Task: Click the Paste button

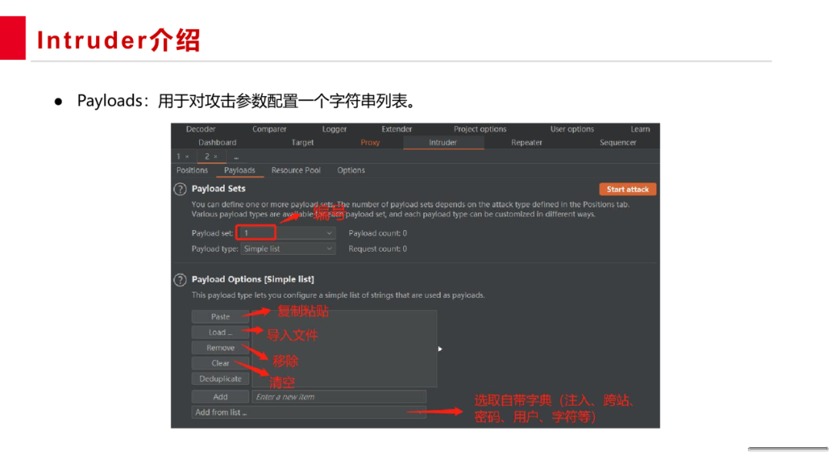Action: (x=221, y=316)
